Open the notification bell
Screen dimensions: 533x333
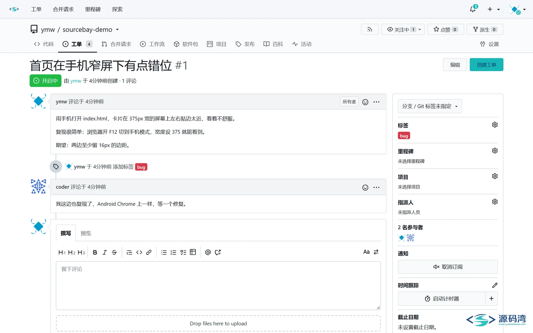pyautogui.click(x=473, y=9)
